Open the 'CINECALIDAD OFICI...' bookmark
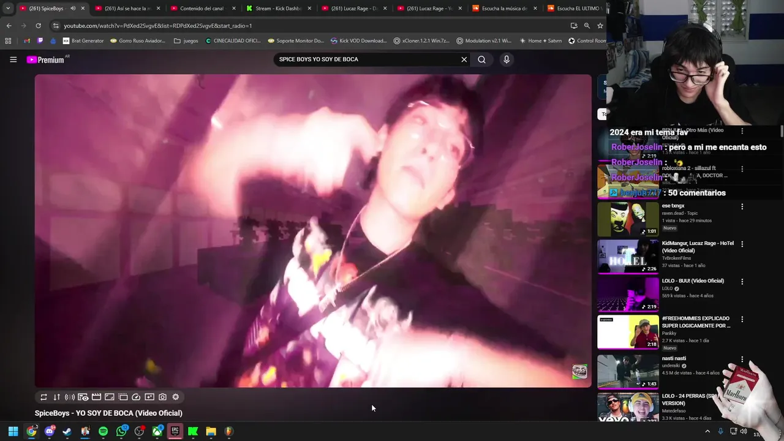The image size is (784, 441). point(233,41)
